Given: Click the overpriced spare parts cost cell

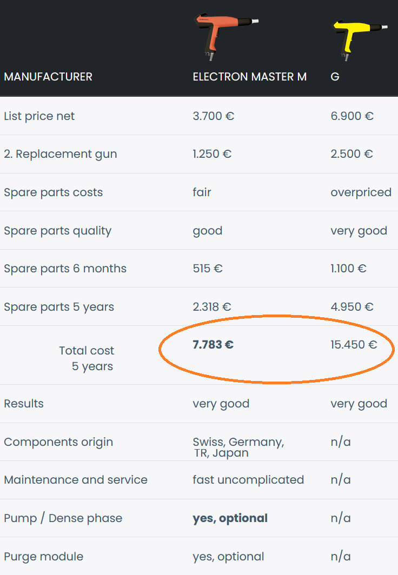Looking at the screenshot, I should [361, 192].
